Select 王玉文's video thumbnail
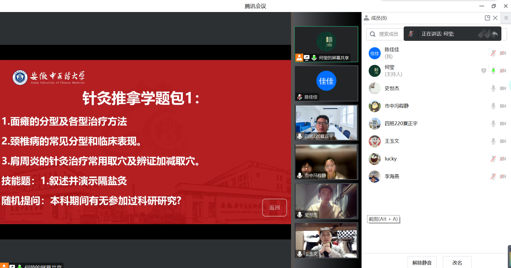511x268 pixels. point(326,240)
